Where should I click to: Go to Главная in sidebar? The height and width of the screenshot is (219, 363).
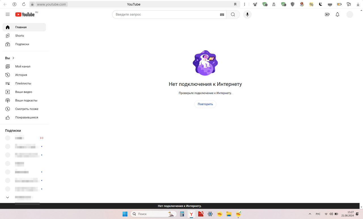(x=24, y=27)
